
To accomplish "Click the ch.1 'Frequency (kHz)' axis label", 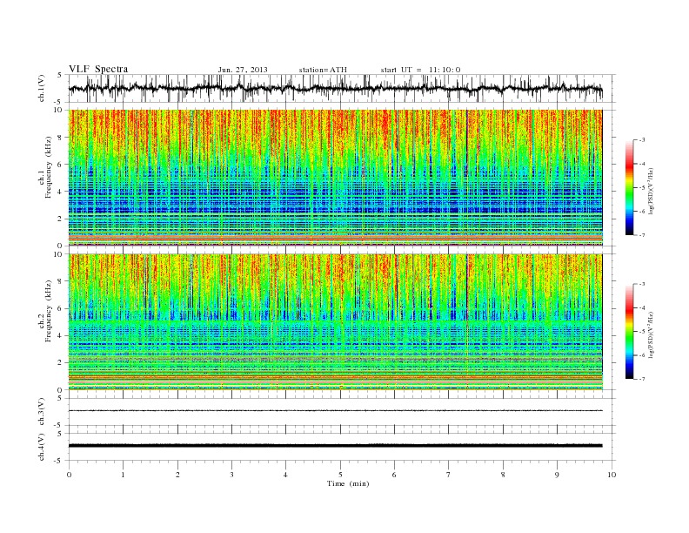I will pyautogui.click(x=49, y=167).
